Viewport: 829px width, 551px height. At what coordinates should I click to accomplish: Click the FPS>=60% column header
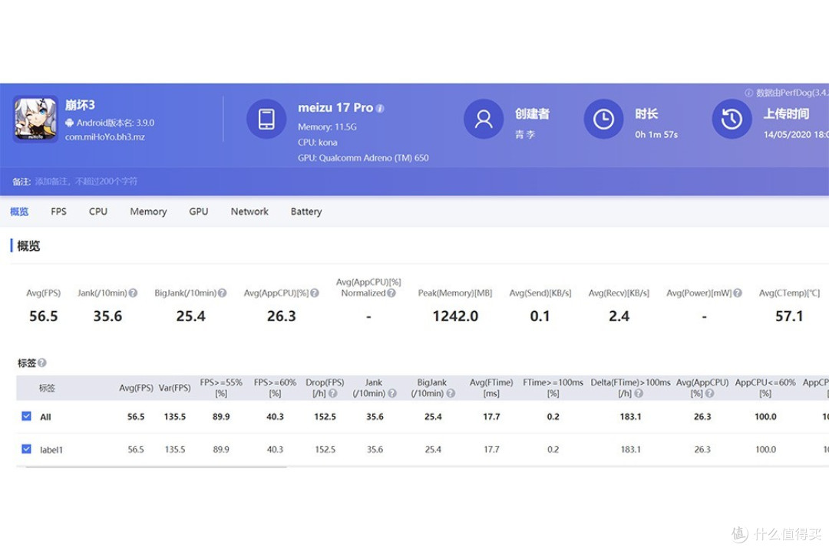(x=275, y=388)
